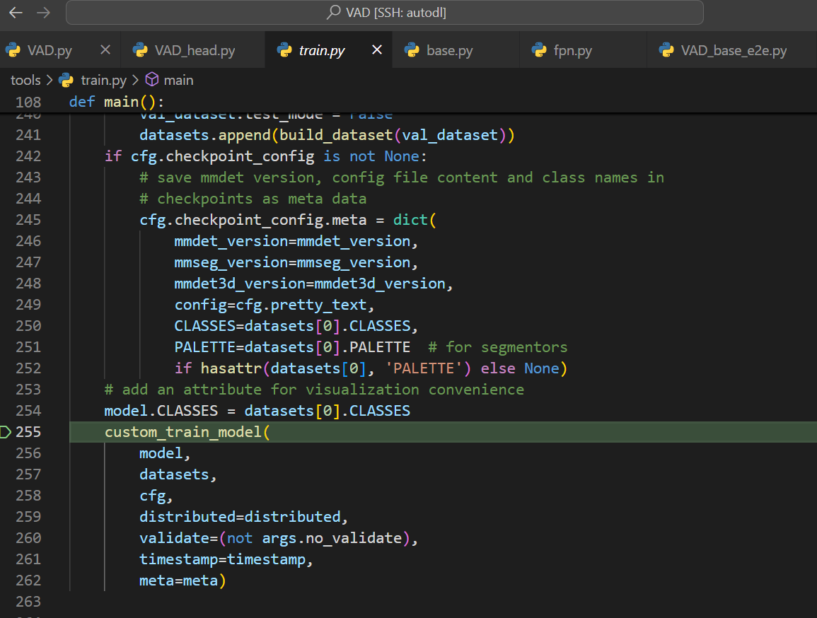Viewport: 817px width, 618px height.
Task: Jump to sticky header def main()
Action: (x=116, y=102)
